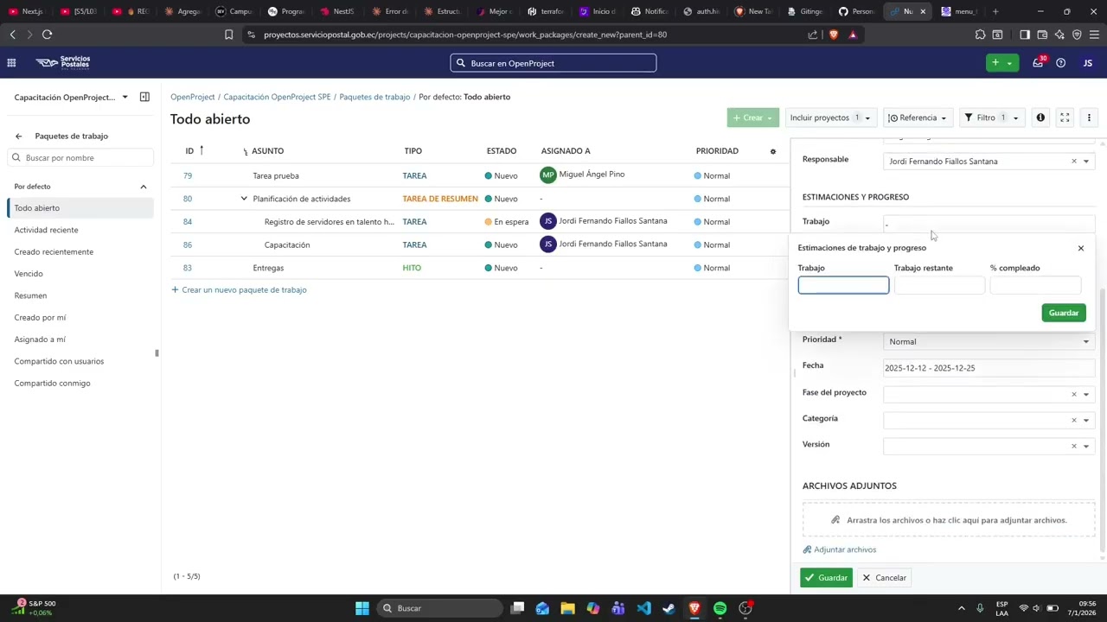Save the new work package with Guardar
Viewport: 1107px width, 622px height.
coord(826,578)
